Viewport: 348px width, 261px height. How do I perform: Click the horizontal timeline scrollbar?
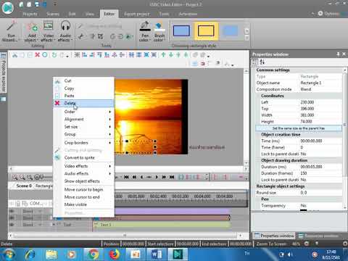click(x=125, y=235)
